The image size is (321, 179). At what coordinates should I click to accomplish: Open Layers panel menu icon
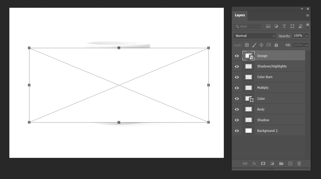pos(308,15)
